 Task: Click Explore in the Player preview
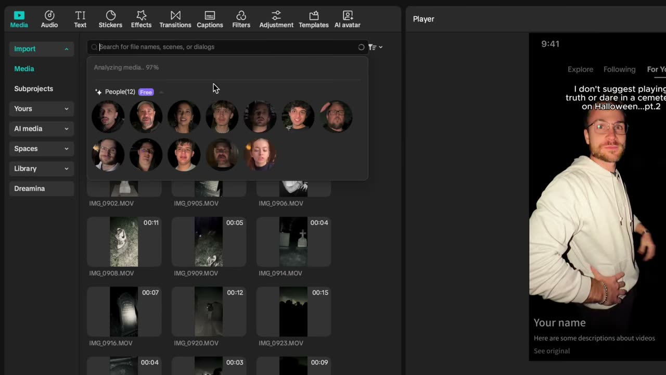click(580, 69)
